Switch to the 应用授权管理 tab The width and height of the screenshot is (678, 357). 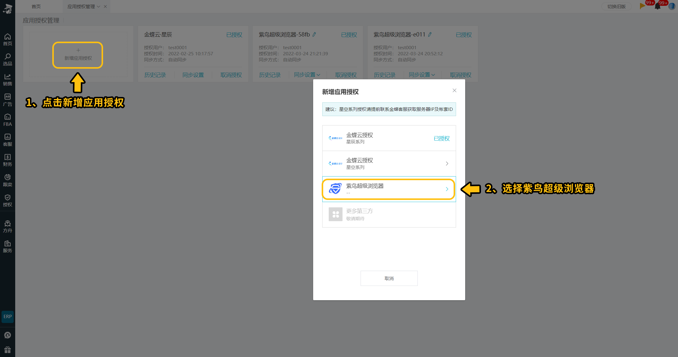(81, 6)
